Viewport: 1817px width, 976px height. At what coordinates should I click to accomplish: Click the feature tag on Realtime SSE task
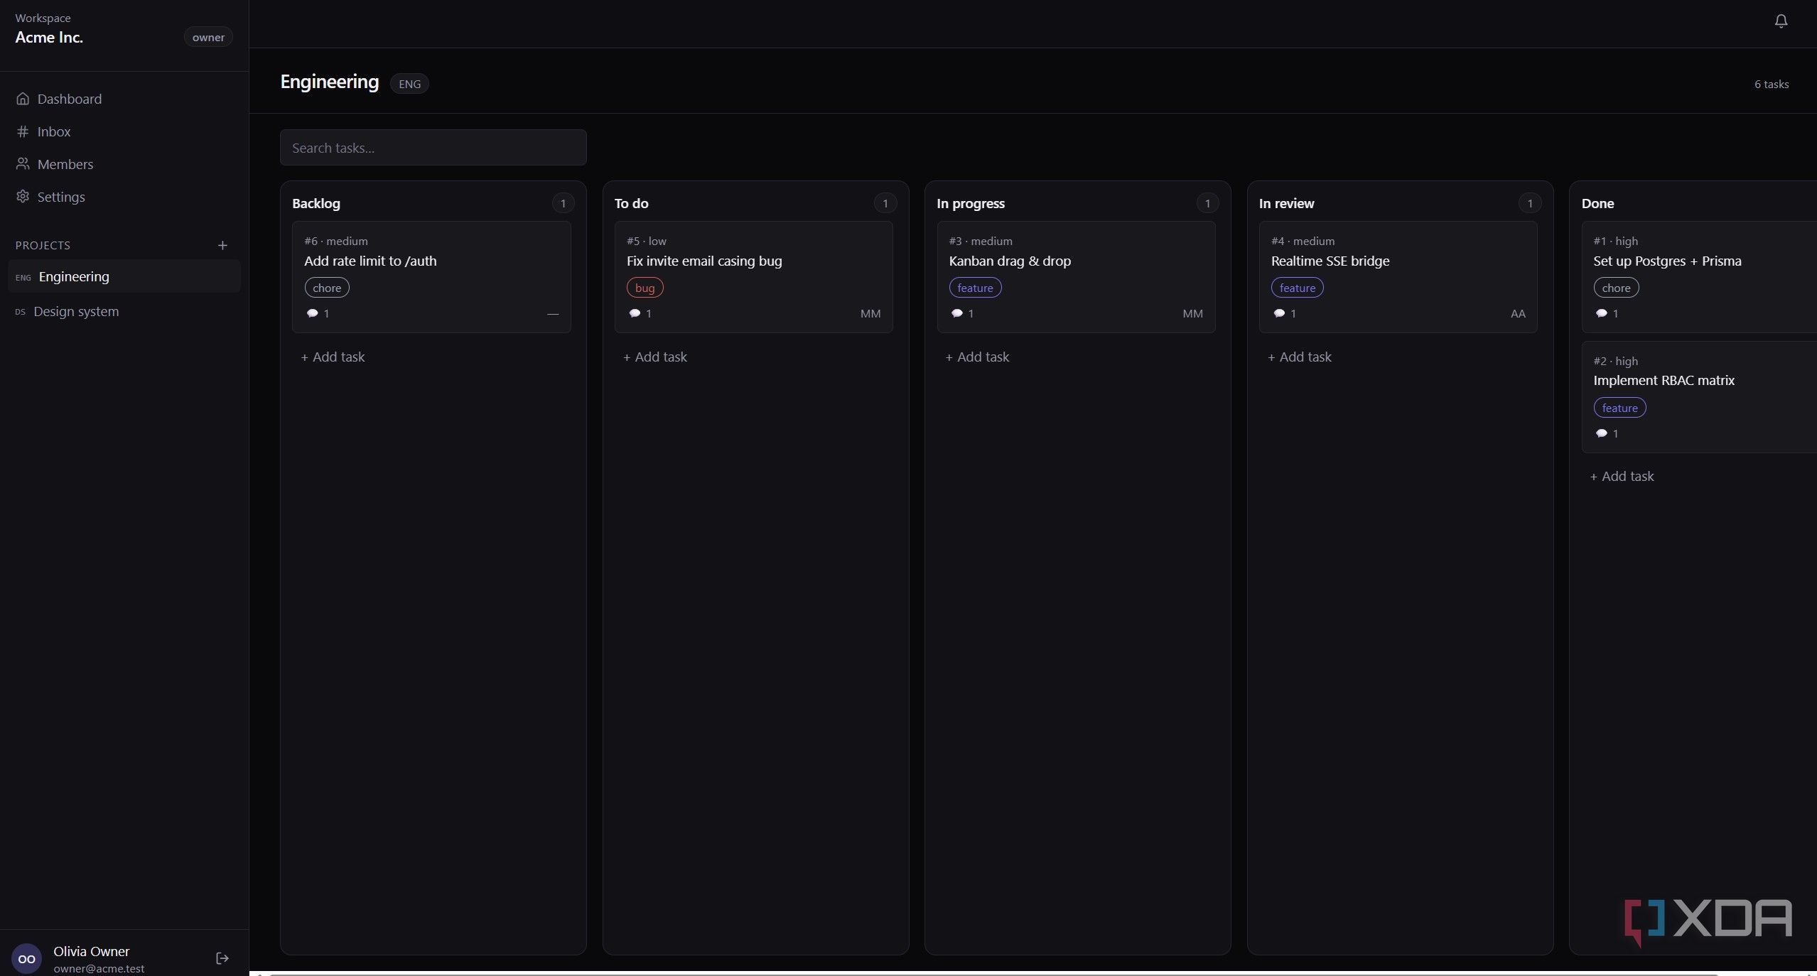[1298, 288]
